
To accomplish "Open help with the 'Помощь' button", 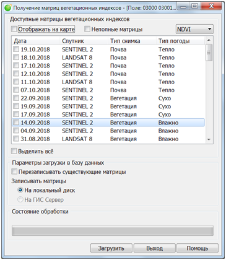I will pyautogui.click(x=198, y=248).
